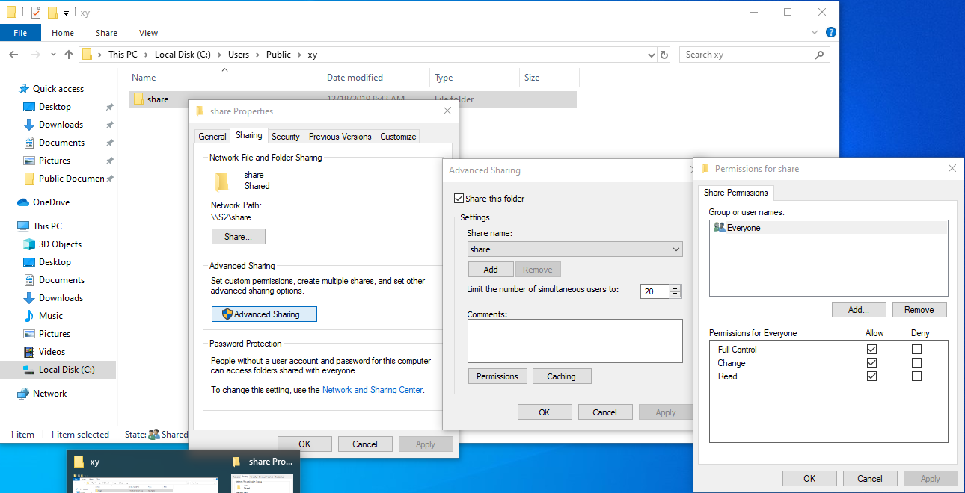This screenshot has height=493, width=965.
Task: Select This PC in navigation pane
Action: (x=47, y=226)
